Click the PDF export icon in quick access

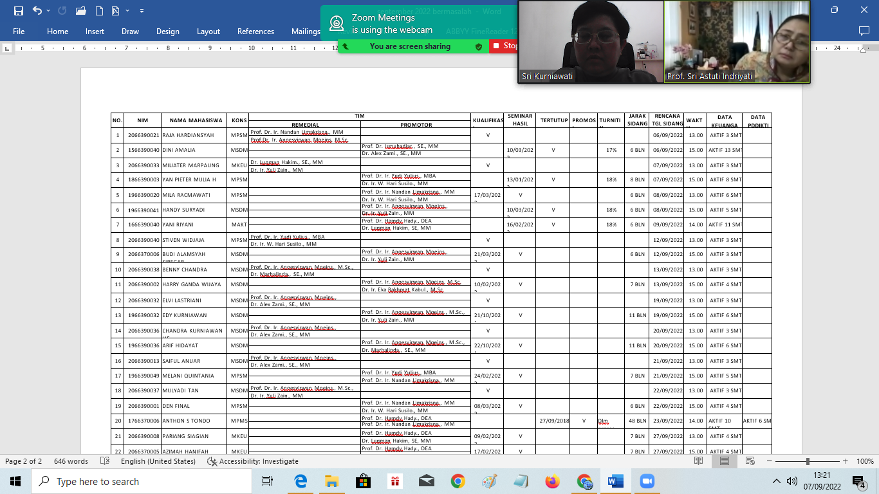click(116, 11)
